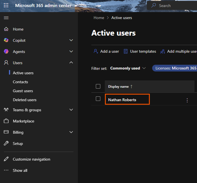Click Add a user button
Image resolution: width=197 pixels, height=183 pixels.
tap(106, 51)
